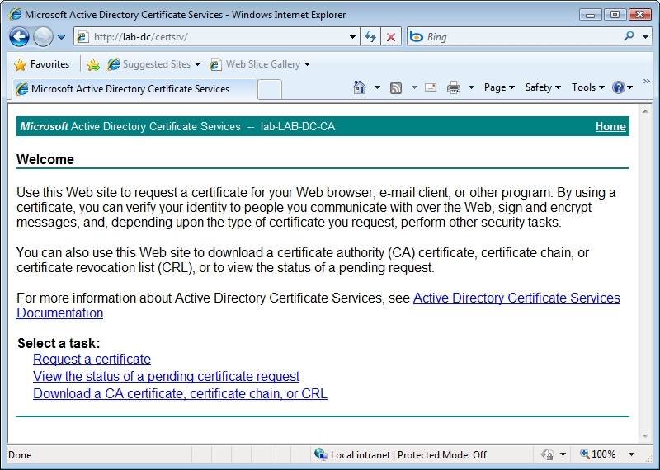Click the red Stop loading icon

click(x=390, y=37)
